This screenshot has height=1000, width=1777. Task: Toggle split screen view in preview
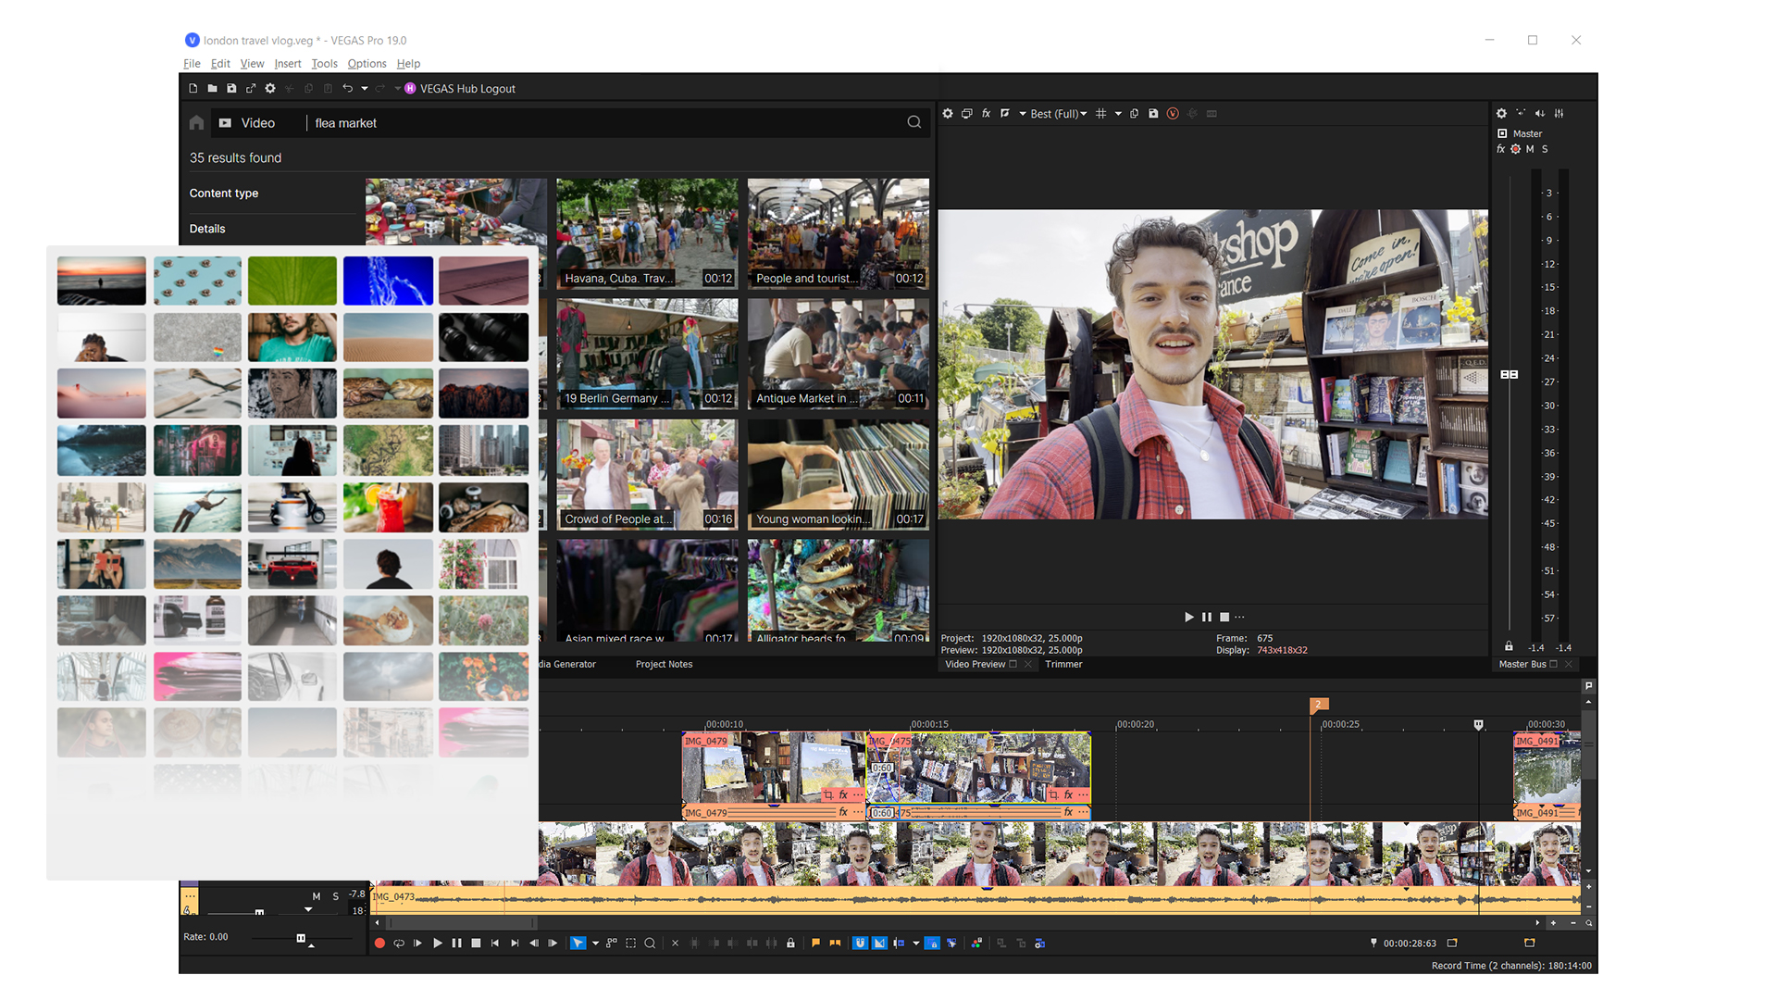click(1005, 114)
